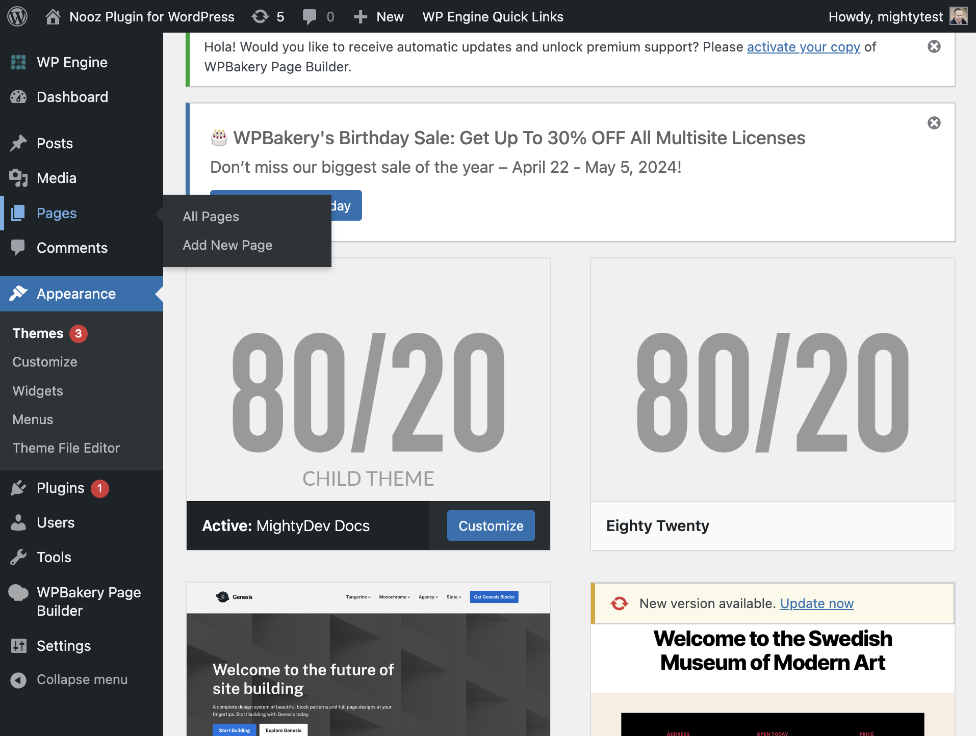Open the Swedish Museum of Modern Art theme
Image resolution: width=976 pixels, height=736 pixels.
click(773, 680)
